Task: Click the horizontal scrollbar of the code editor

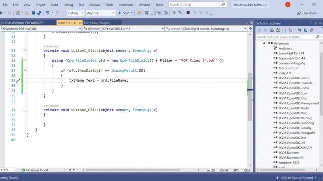Action: (133, 170)
